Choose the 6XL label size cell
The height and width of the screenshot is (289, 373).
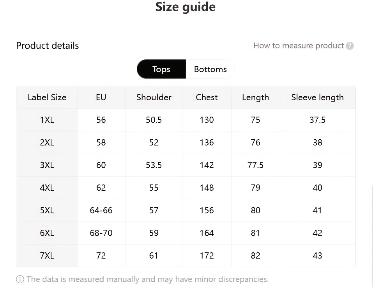pyautogui.click(x=47, y=233)
